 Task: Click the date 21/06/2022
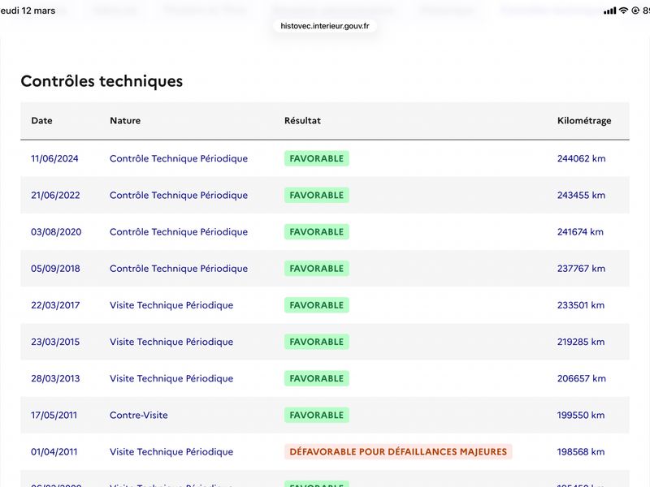tap(55, 195)
